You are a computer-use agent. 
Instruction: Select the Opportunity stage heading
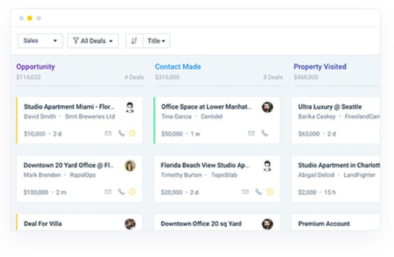(35, 66)
